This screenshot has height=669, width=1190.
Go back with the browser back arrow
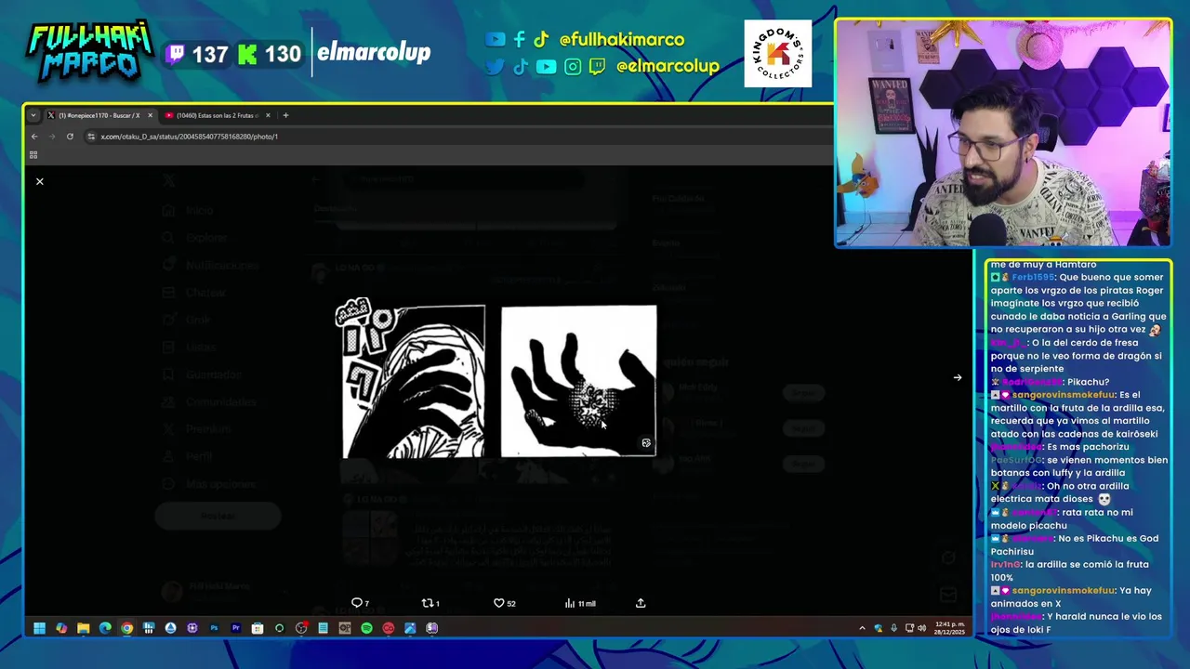pos(34,137)
